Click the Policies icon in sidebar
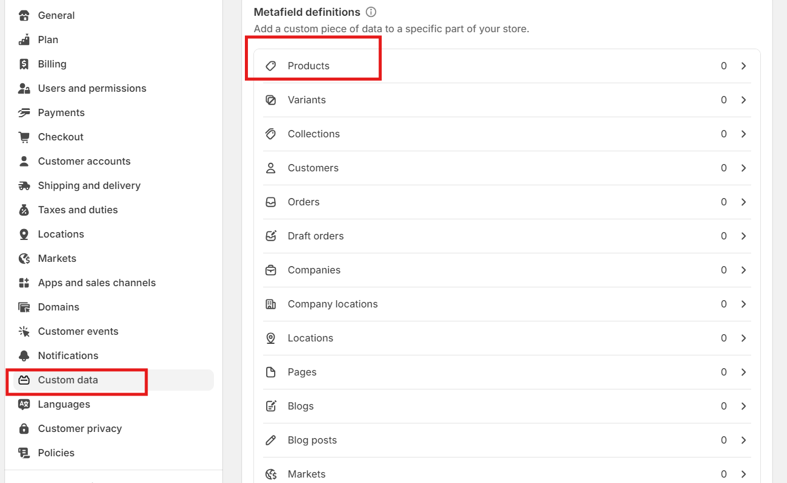The height and width of the screenshot is (483, 787). 24,453
